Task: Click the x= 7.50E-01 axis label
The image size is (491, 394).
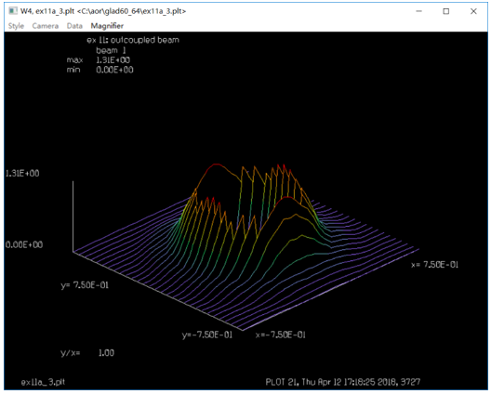Action: coord(434,265)
